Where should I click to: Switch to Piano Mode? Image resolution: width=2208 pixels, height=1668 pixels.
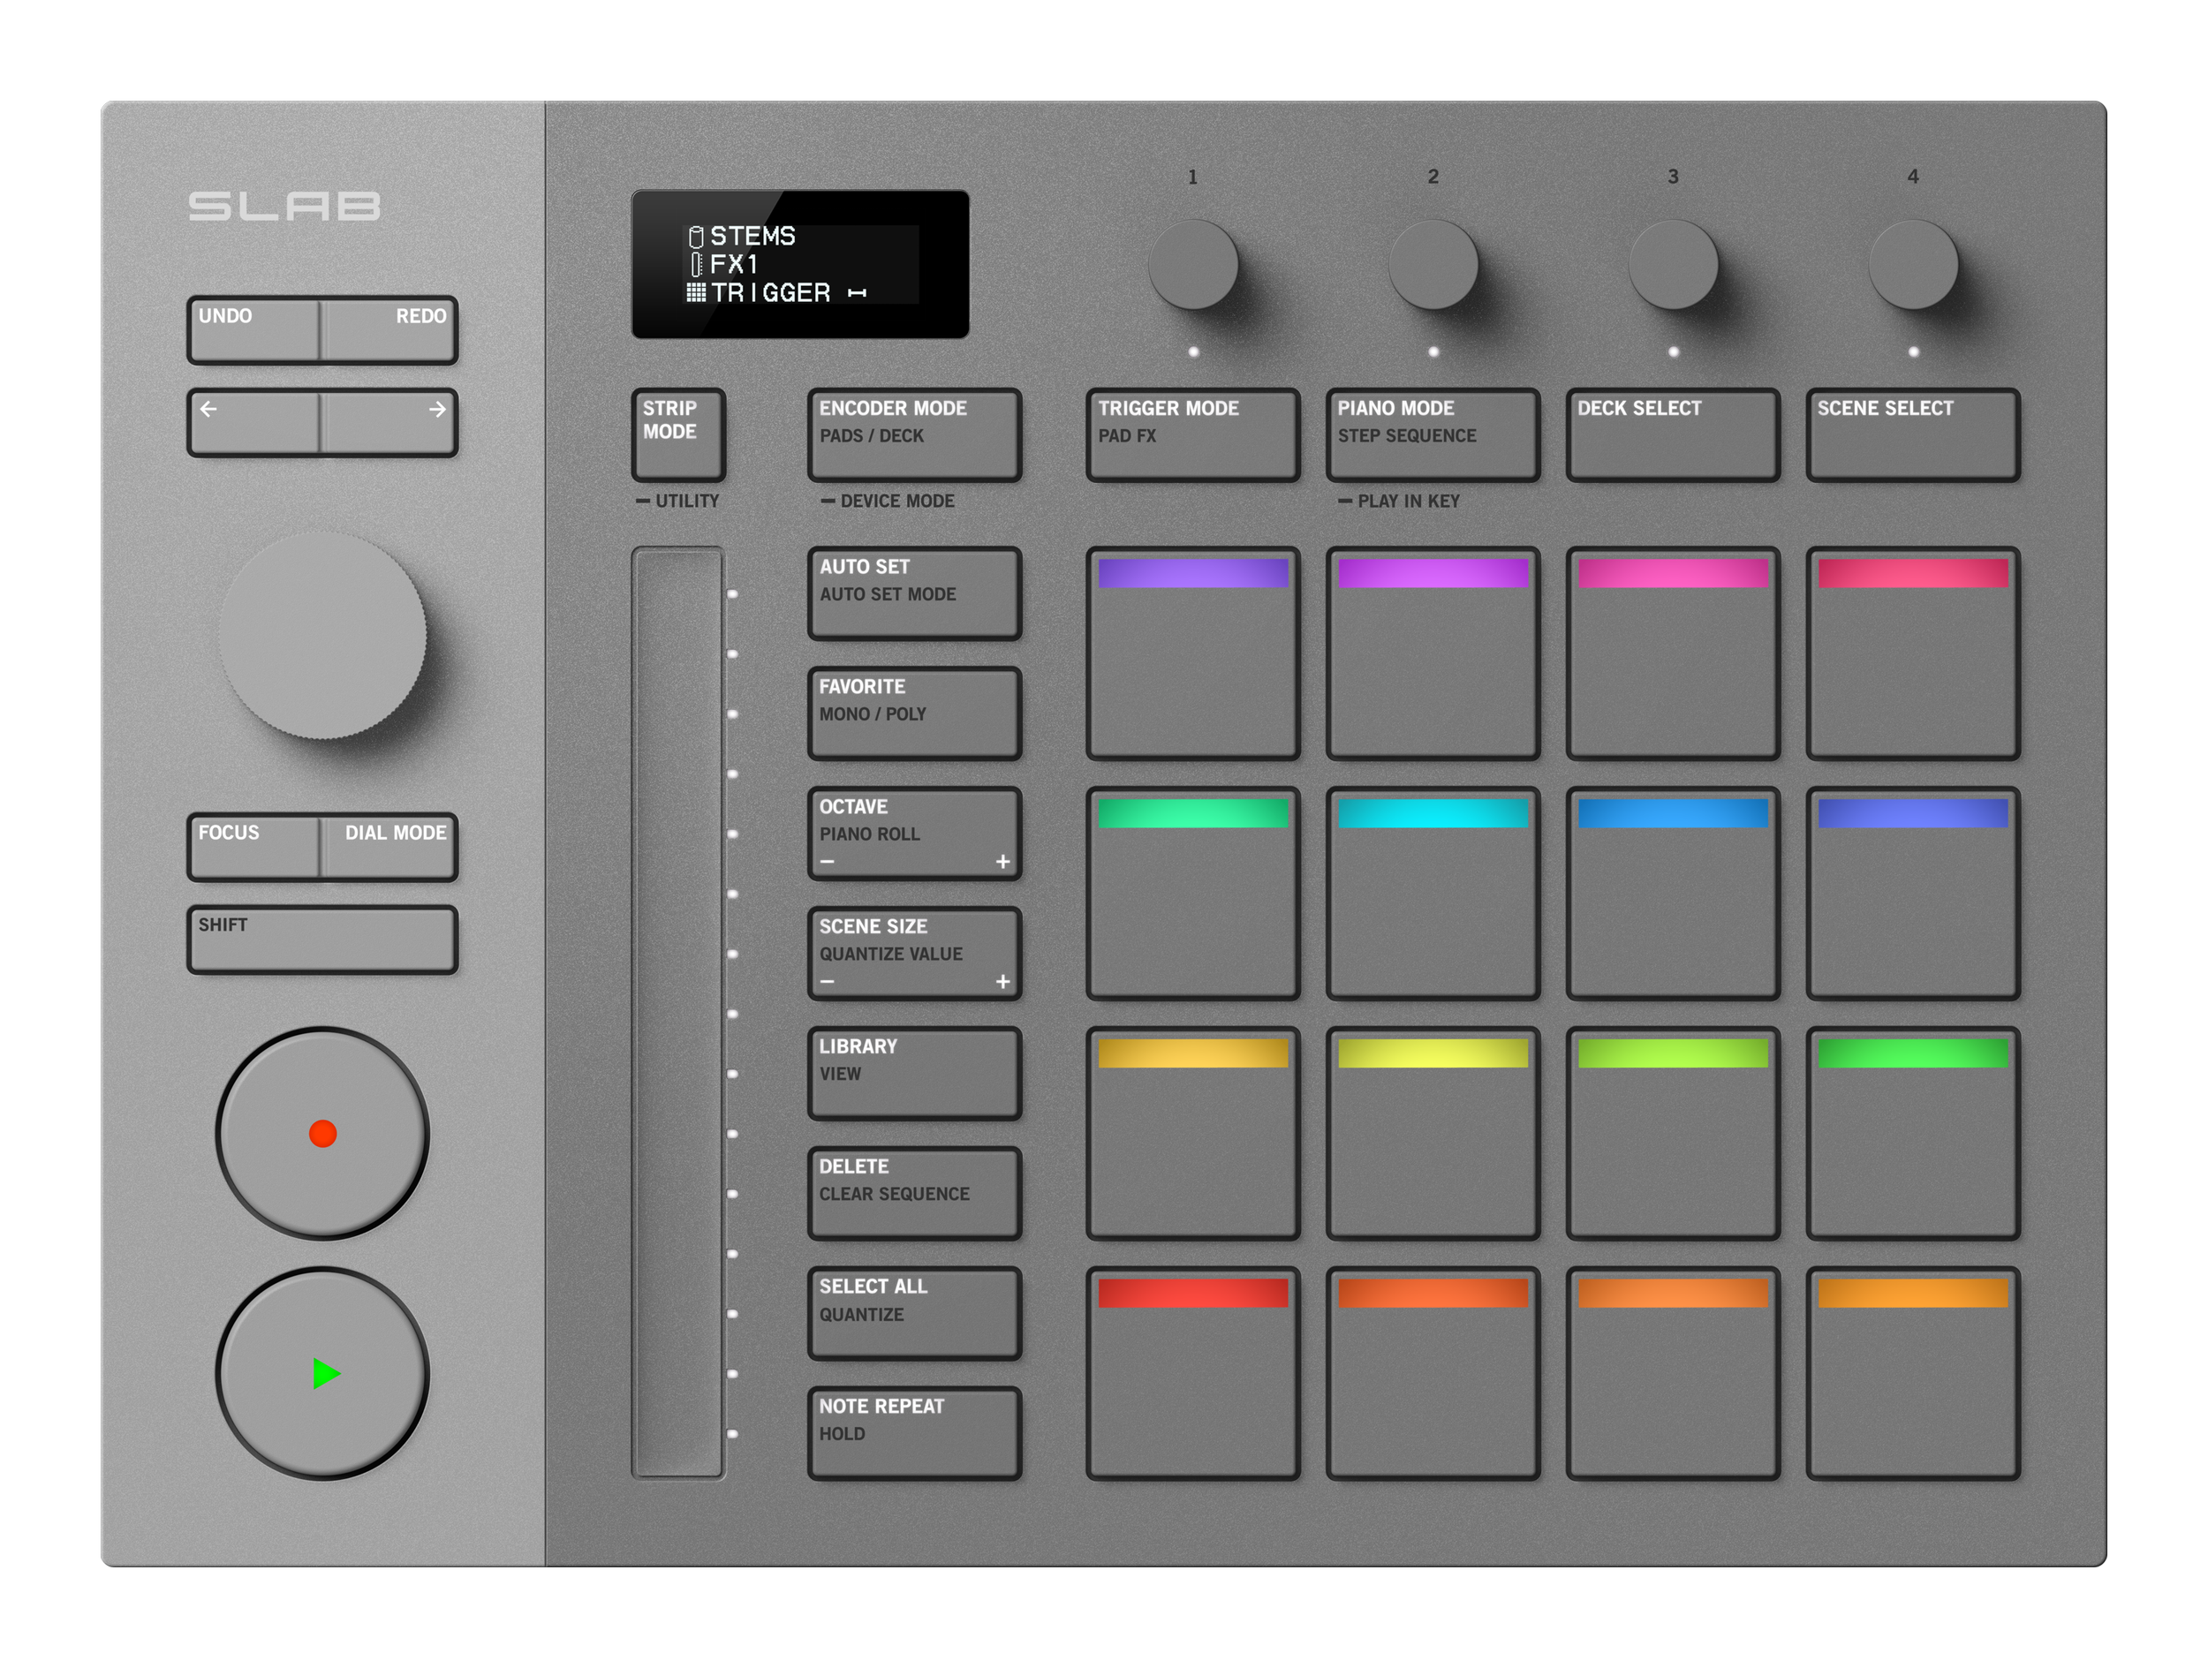1433,434
